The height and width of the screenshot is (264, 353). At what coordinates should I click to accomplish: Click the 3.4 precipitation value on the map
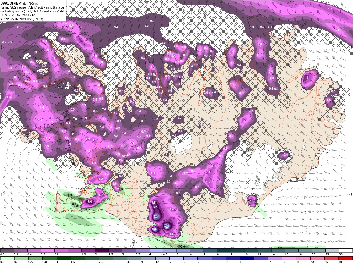pyautogui.click(x=89, y=202)
